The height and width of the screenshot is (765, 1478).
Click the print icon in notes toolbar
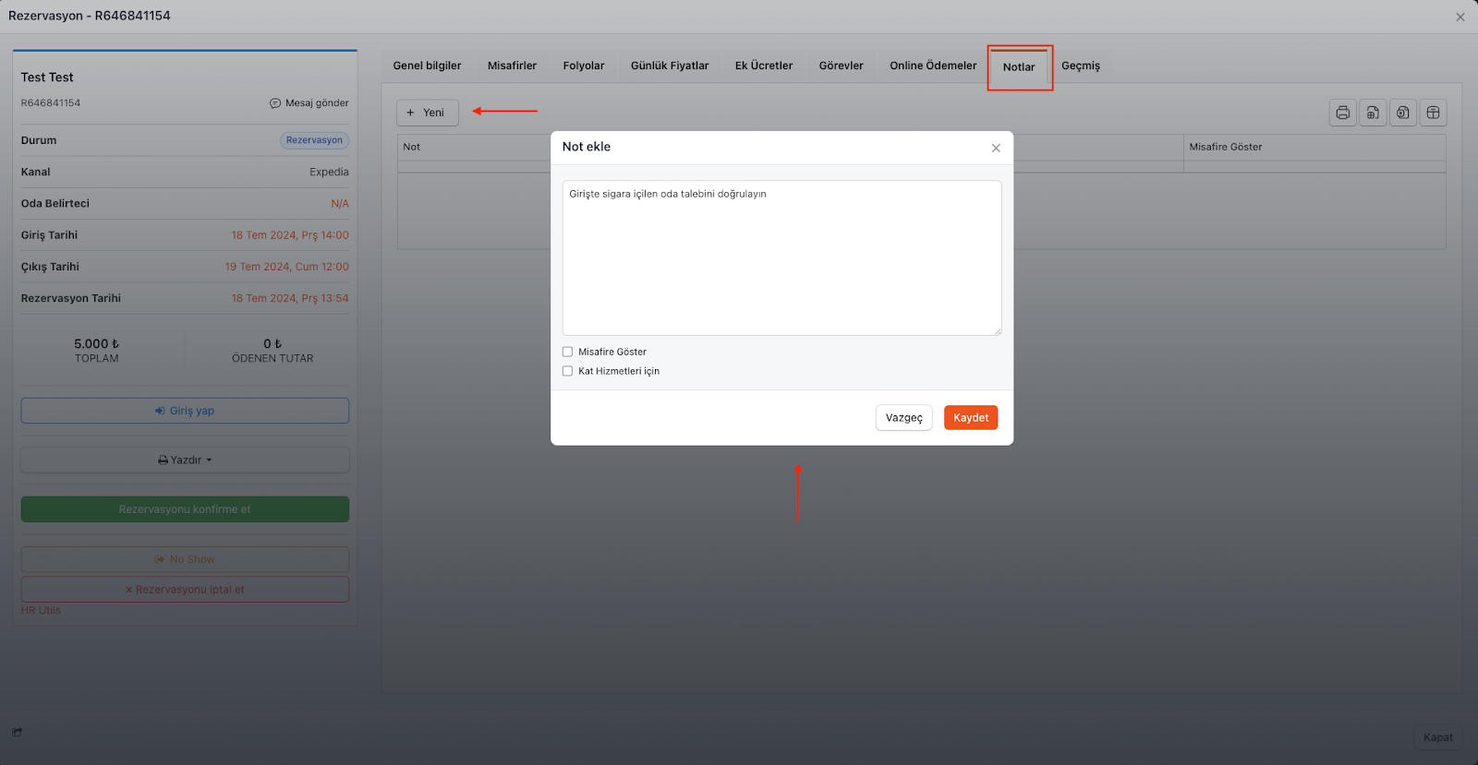click(x=1342, y=113)
